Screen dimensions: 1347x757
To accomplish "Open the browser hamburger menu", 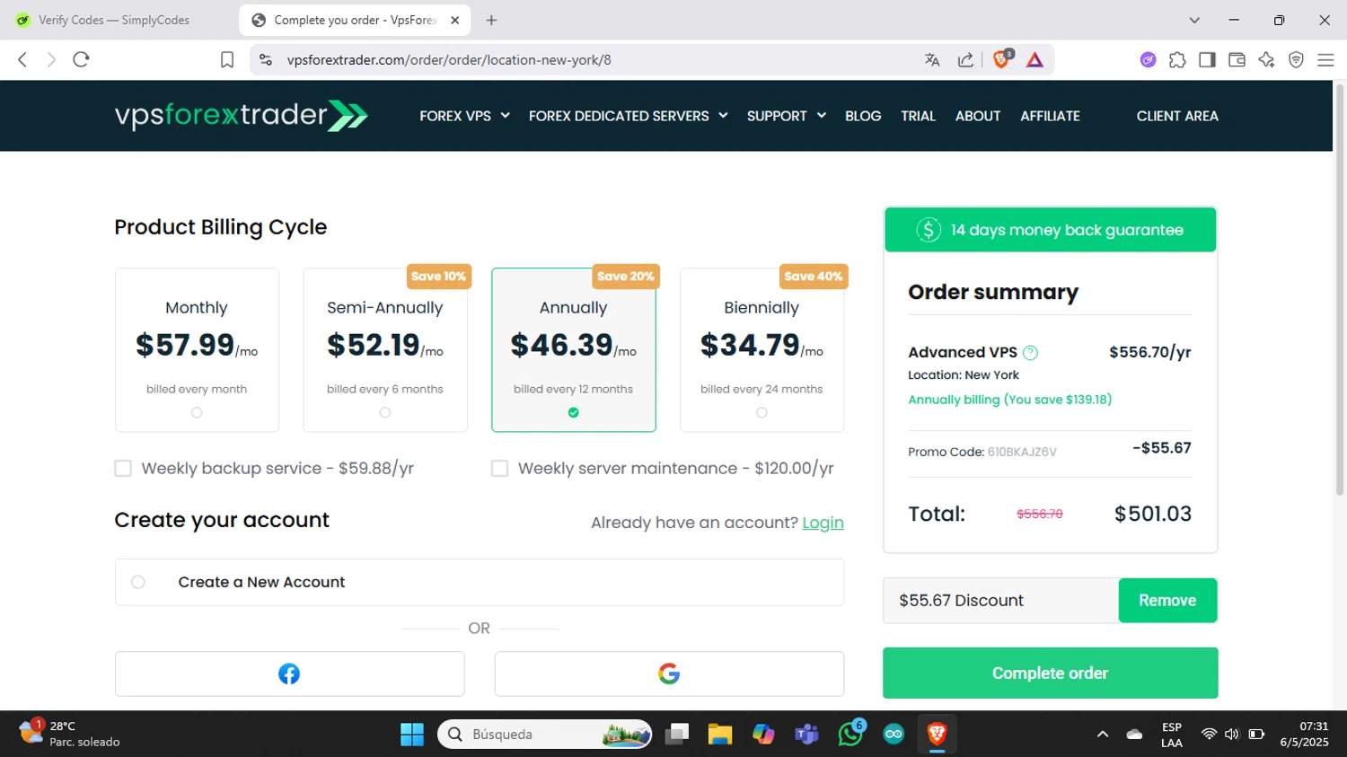I will pyautogui.click(x=1325, y=59).
